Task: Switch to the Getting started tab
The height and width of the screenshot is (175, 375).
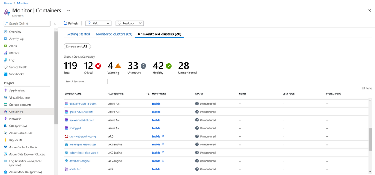Action: click(78, 34)
